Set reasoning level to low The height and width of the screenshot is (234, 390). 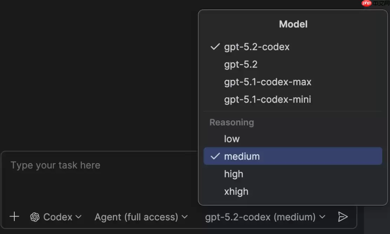pos(231,139)
